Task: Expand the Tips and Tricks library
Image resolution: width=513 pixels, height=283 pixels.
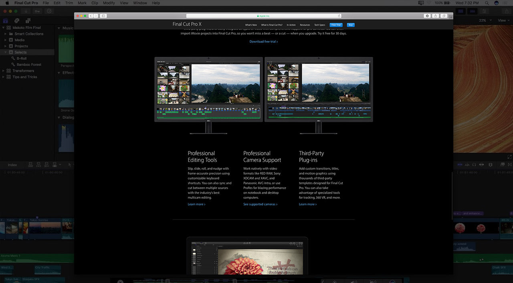Action: (3, 77)
